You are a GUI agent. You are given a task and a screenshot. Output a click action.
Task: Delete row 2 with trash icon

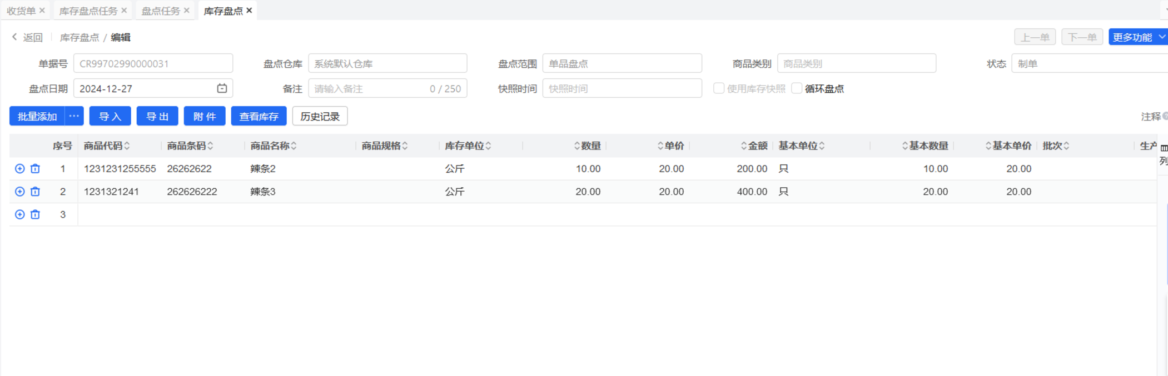coord(35,192)
